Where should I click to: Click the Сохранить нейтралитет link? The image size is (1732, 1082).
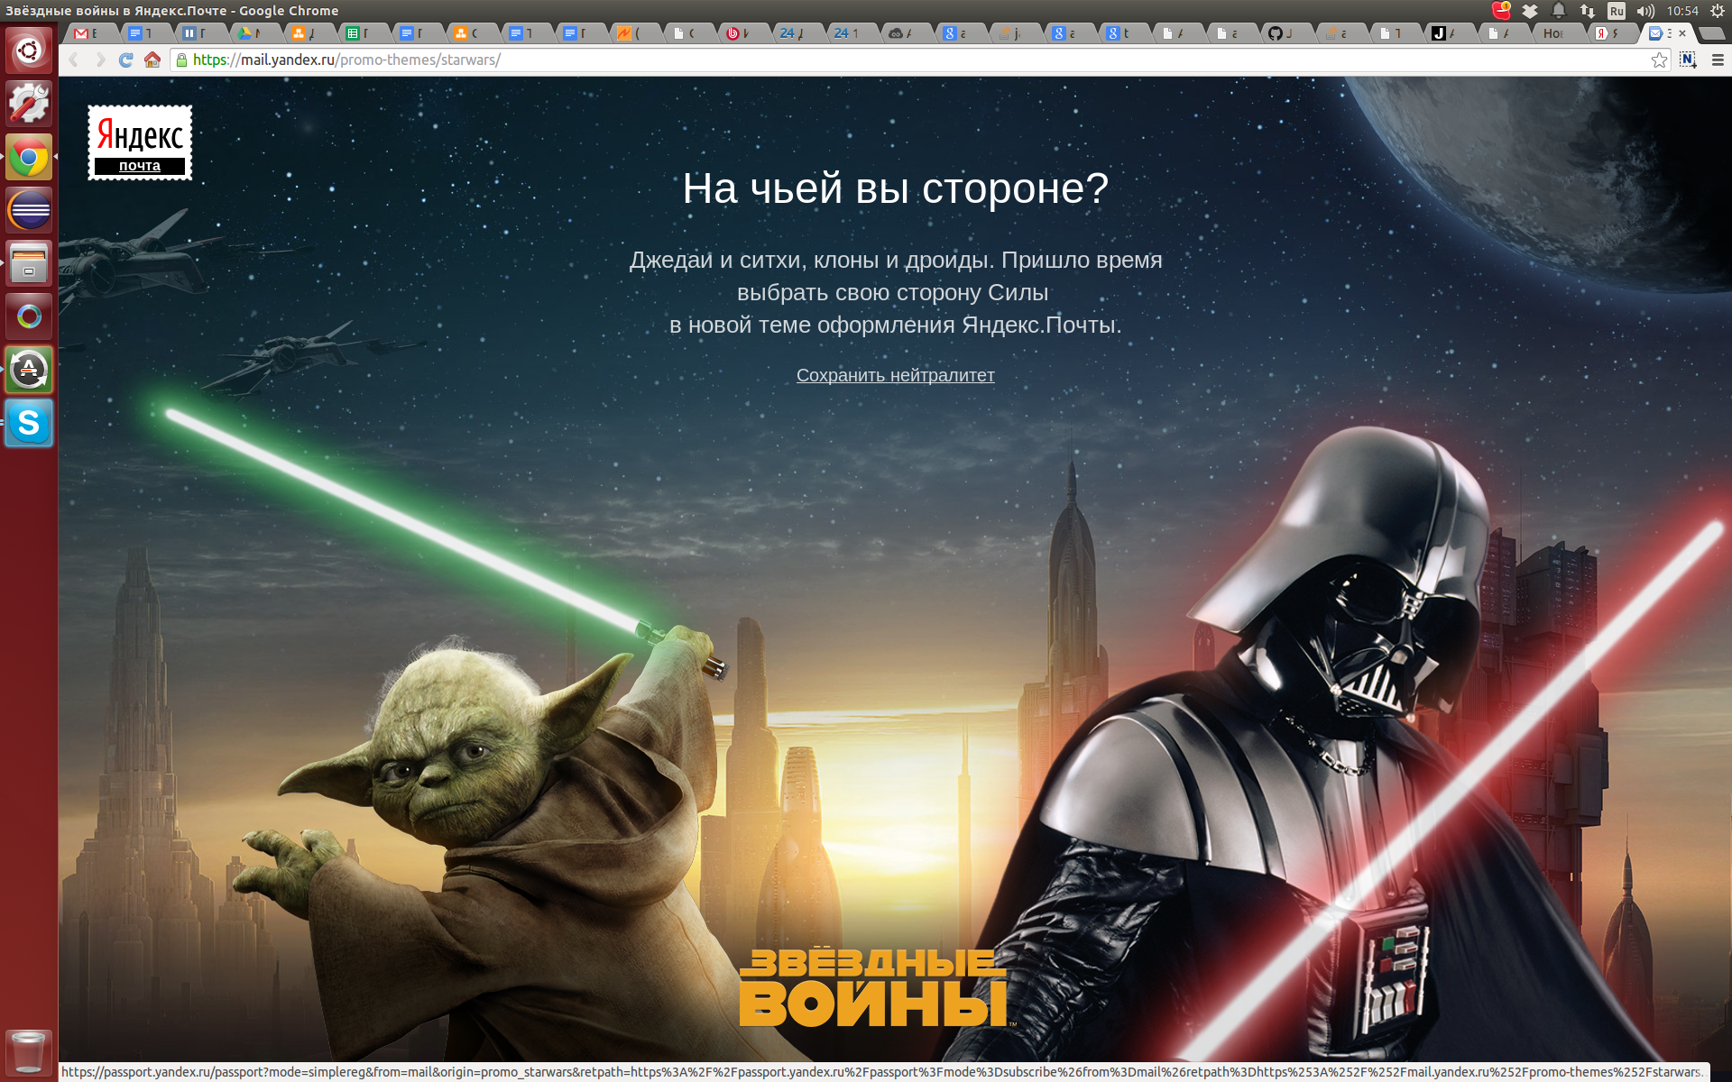(x=895, y=375)
